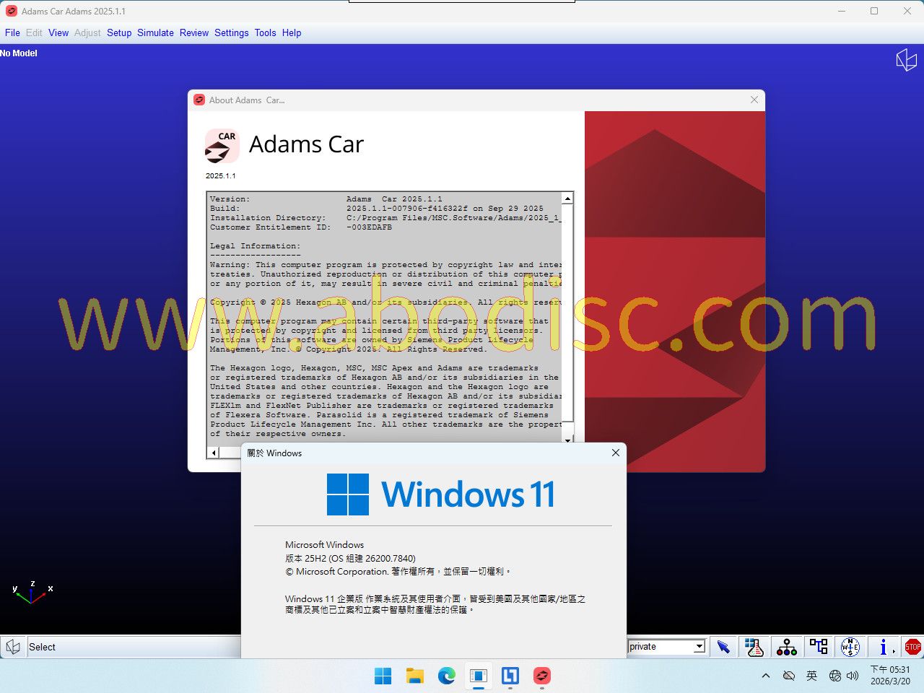Click the volume speaker icon in tray
924x693 pixels.
pyautogui.click(x=853, y=676)
